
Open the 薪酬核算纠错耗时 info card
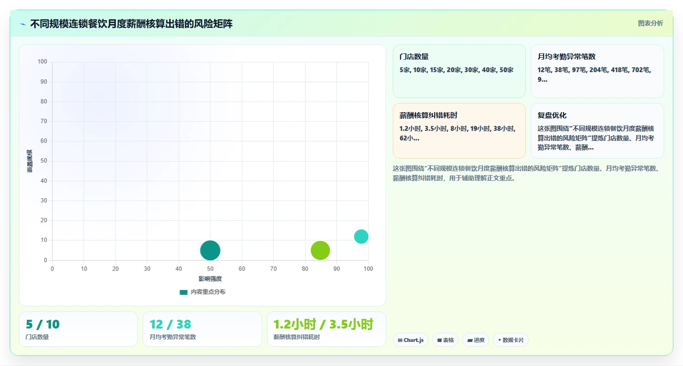(459, 131)
